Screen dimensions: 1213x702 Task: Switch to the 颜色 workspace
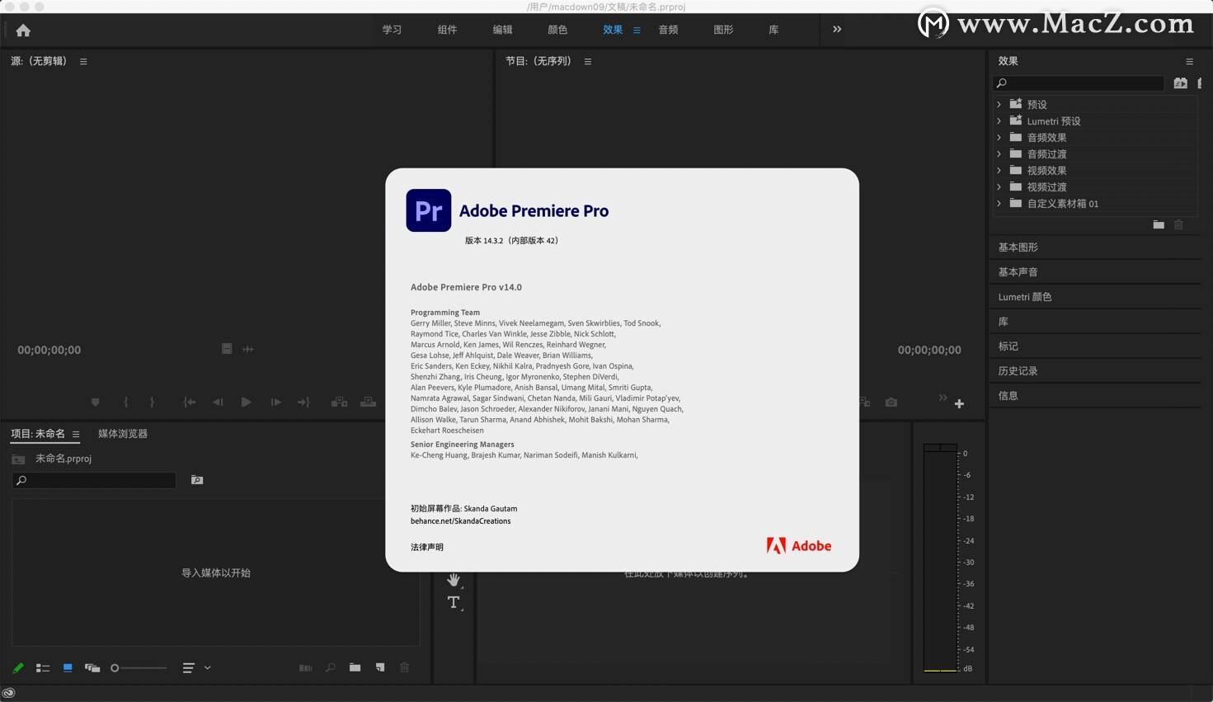557,30
